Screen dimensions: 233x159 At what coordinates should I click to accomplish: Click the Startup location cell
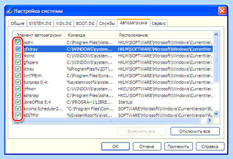[x=125, y=102]
